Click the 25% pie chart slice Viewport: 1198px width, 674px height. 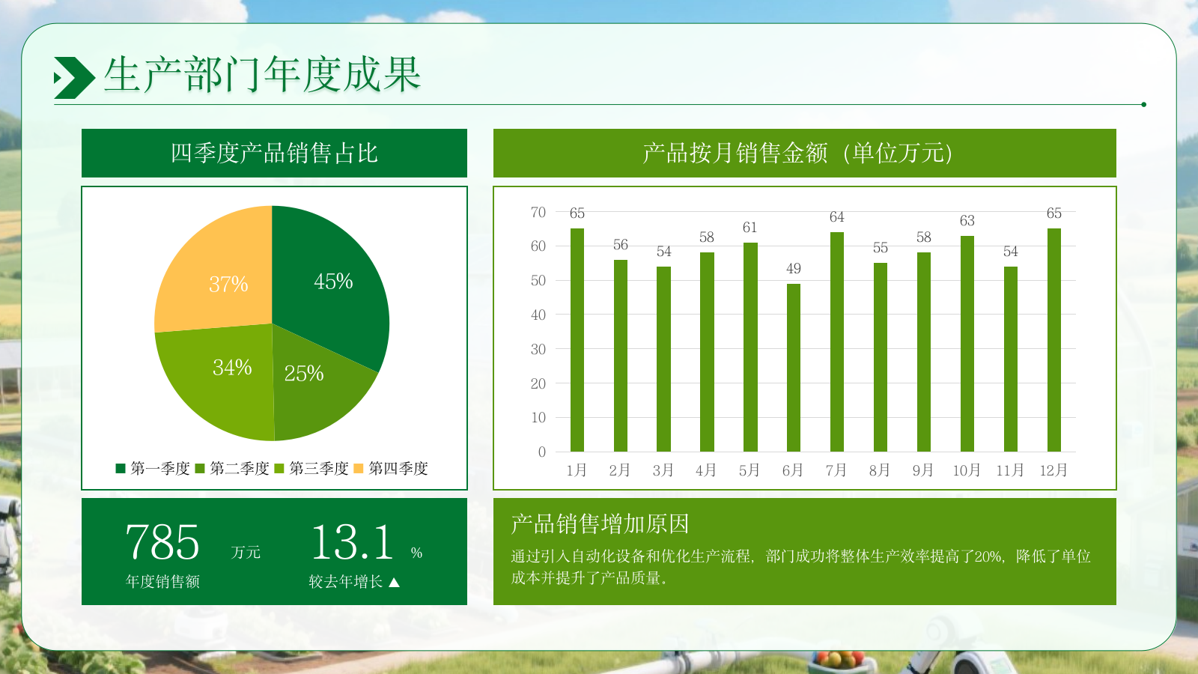click(303, 374)
